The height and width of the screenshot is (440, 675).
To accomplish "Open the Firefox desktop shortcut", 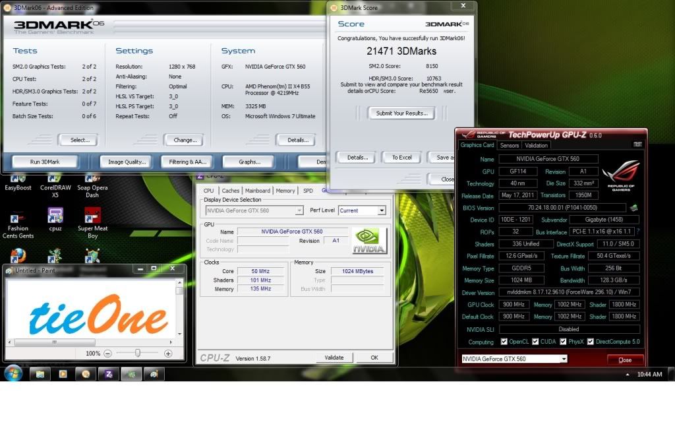I will tap(18, 256).
